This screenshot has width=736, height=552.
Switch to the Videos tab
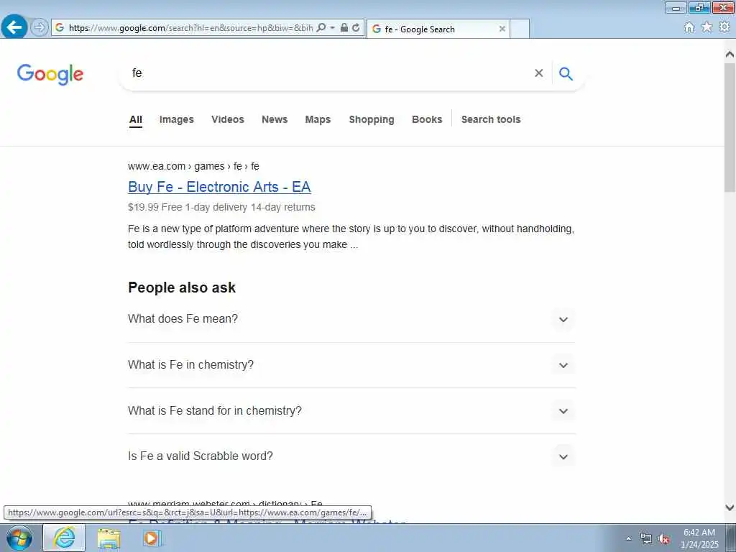click(x=228, y=120)
